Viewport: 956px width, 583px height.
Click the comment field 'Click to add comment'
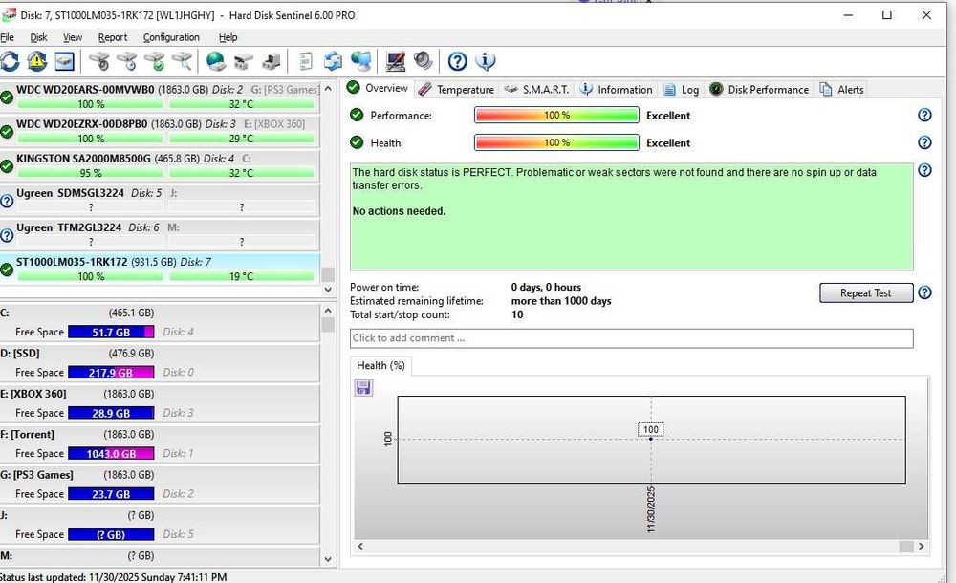coord(632,337)
